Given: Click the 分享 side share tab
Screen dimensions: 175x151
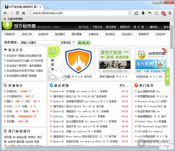Looking at the screenshot, I should tap(167, 77).
